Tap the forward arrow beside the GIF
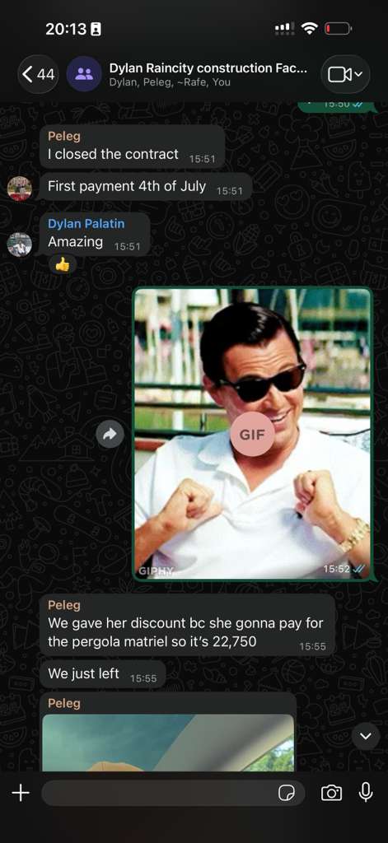 pyautogui.click(x=110, y=434)
